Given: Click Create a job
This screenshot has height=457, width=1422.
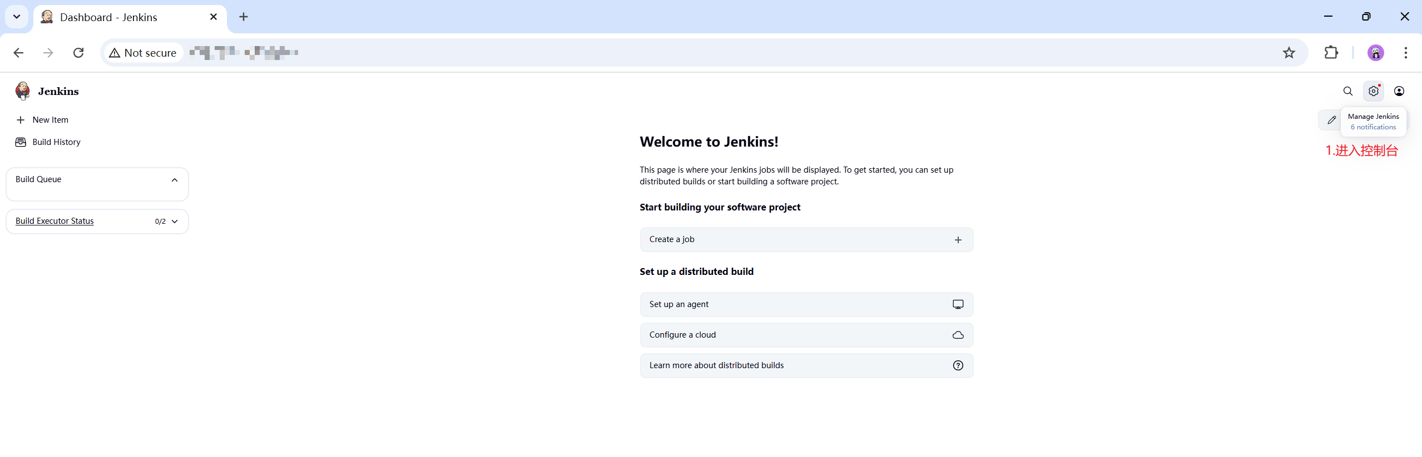Looking at the screenshot, I should 806,240.
